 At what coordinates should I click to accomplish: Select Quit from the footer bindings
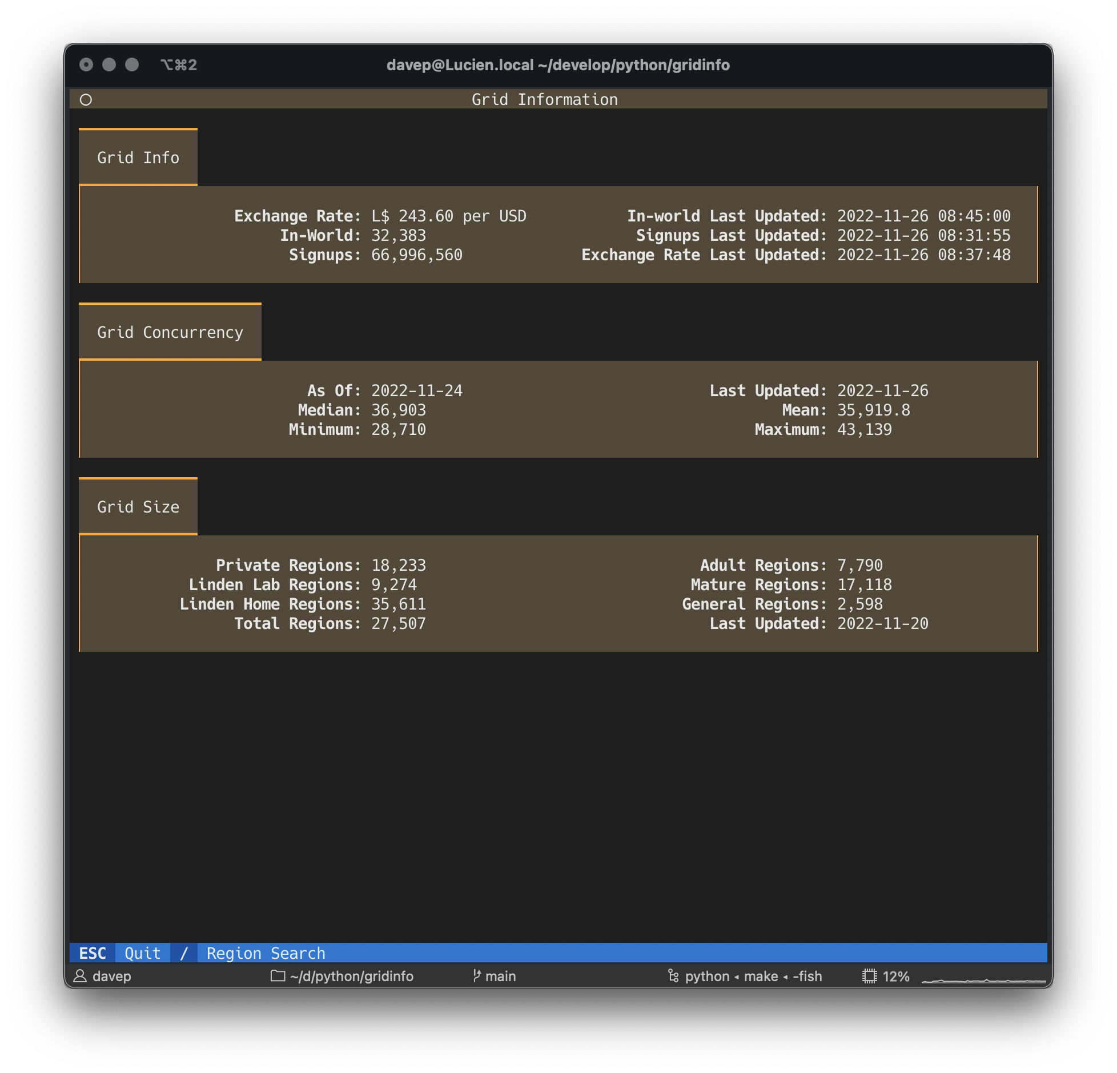pos(142,953)
